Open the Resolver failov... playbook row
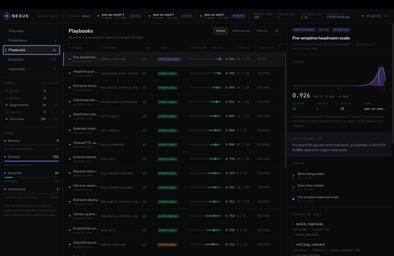Image resolution: width=394 pixels, height=256 pixels. (x=174, y=173)
